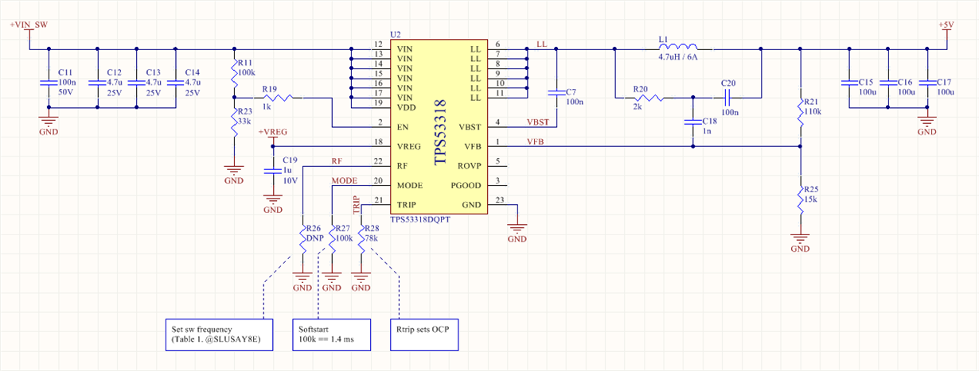Image resolution: width=979 pixels, height=371 pixels.
Task: Select the "Rtrip sets OCP" note box
Action: (x=426, y=336)
